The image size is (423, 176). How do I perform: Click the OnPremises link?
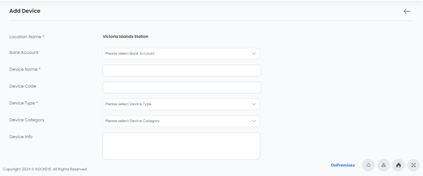343,165
